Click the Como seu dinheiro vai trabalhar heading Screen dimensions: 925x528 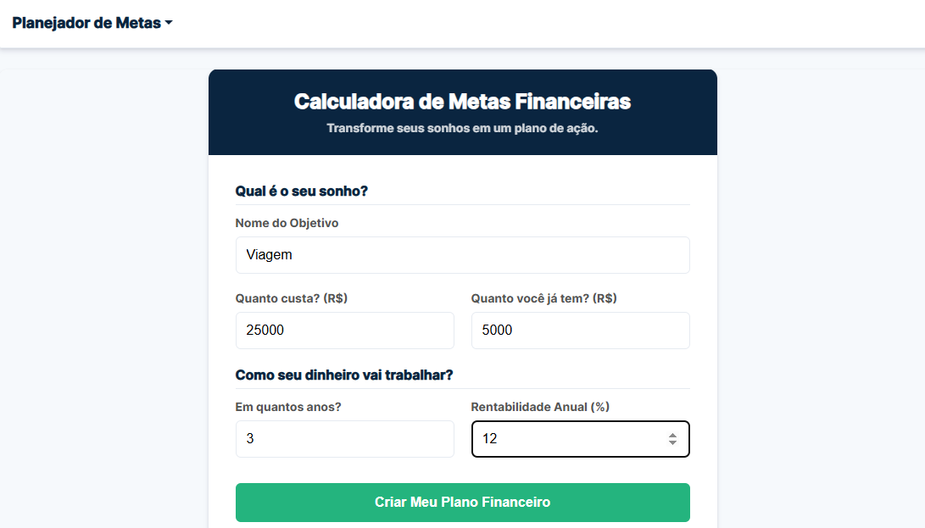(x=344, y=375)
